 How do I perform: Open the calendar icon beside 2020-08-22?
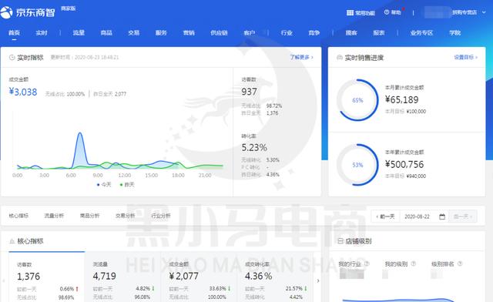442,216
